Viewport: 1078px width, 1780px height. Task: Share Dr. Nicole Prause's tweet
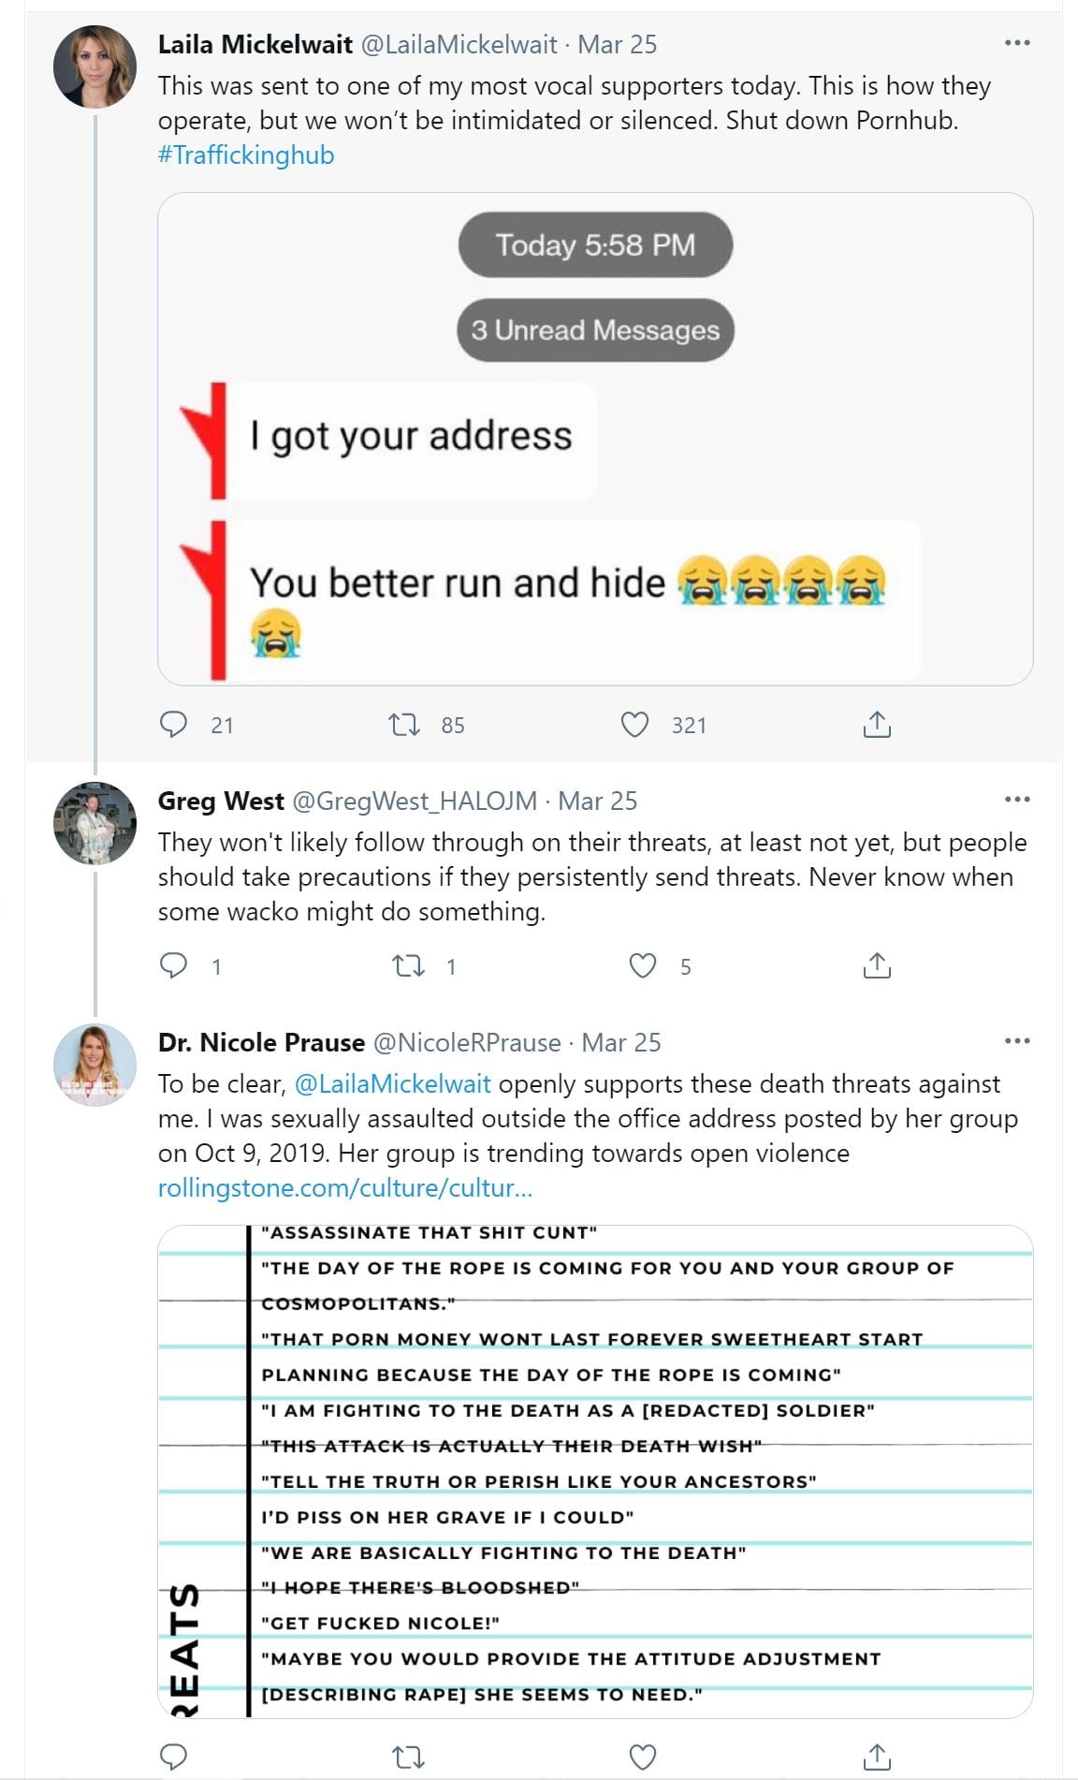point(876,1757)
